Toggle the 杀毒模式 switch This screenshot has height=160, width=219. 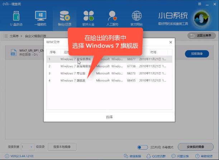(x=142, y=147)
